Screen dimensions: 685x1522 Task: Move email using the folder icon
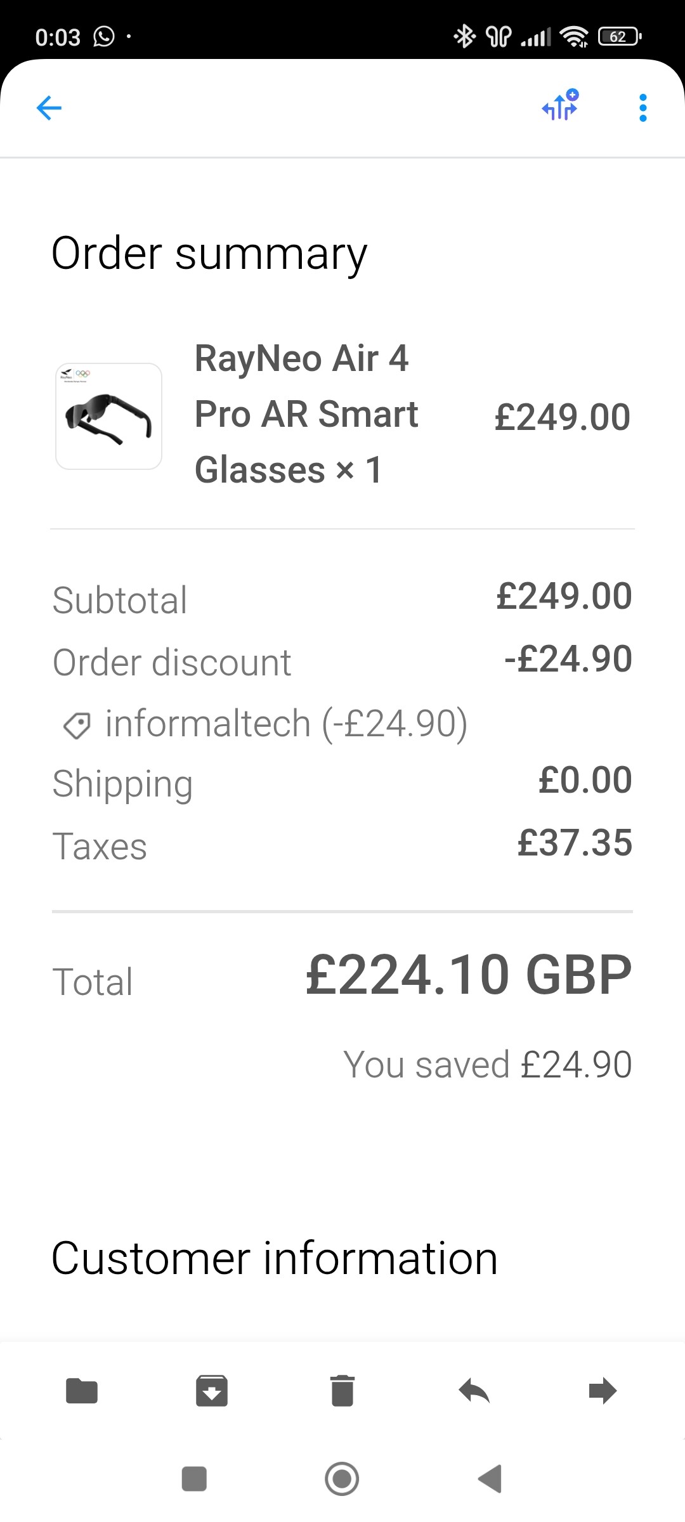click(82, 1391)
